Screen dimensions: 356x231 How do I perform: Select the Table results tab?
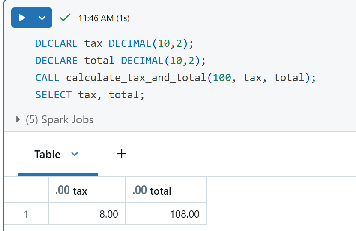48,154
